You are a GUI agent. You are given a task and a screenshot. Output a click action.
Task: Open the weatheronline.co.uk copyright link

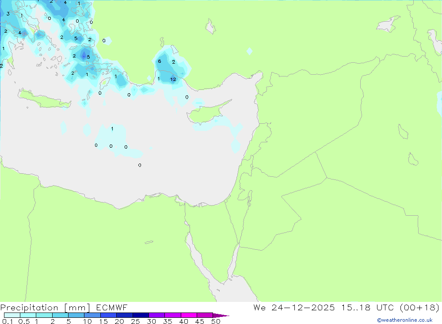[405, 320]
